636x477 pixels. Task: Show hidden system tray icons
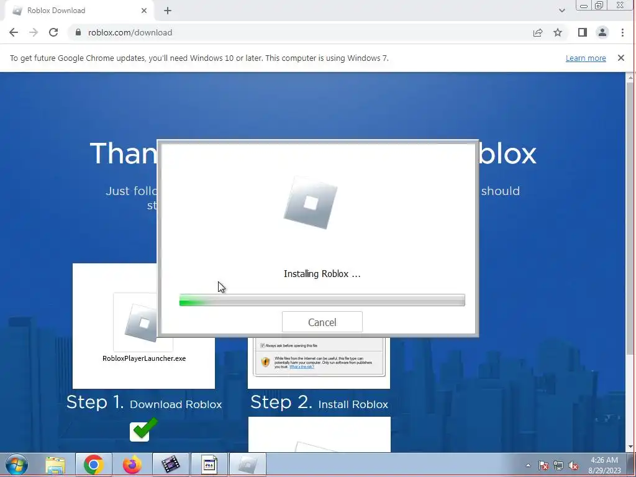(528, 465)
